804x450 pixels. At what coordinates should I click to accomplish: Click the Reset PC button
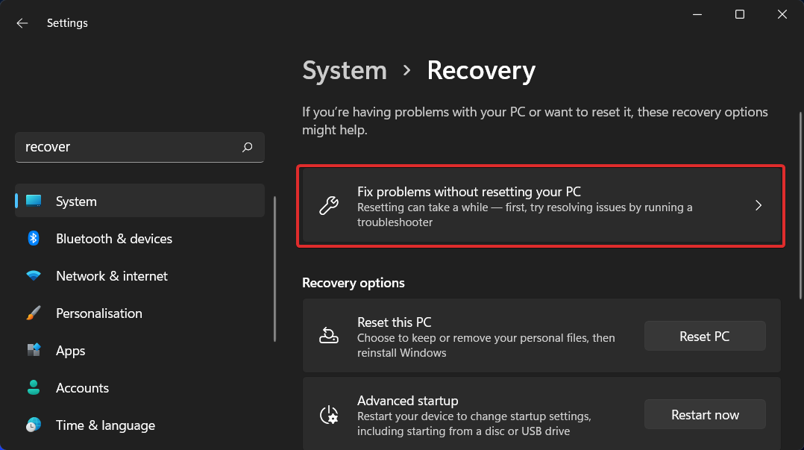click(x=704, y=335)
